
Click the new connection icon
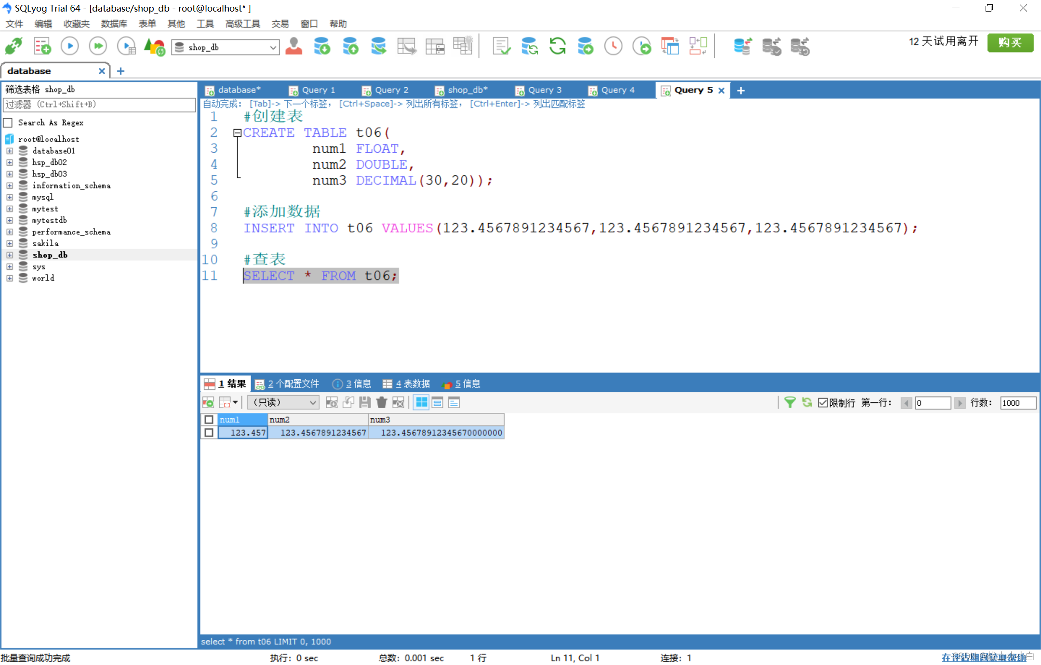[x=13, y=47]
